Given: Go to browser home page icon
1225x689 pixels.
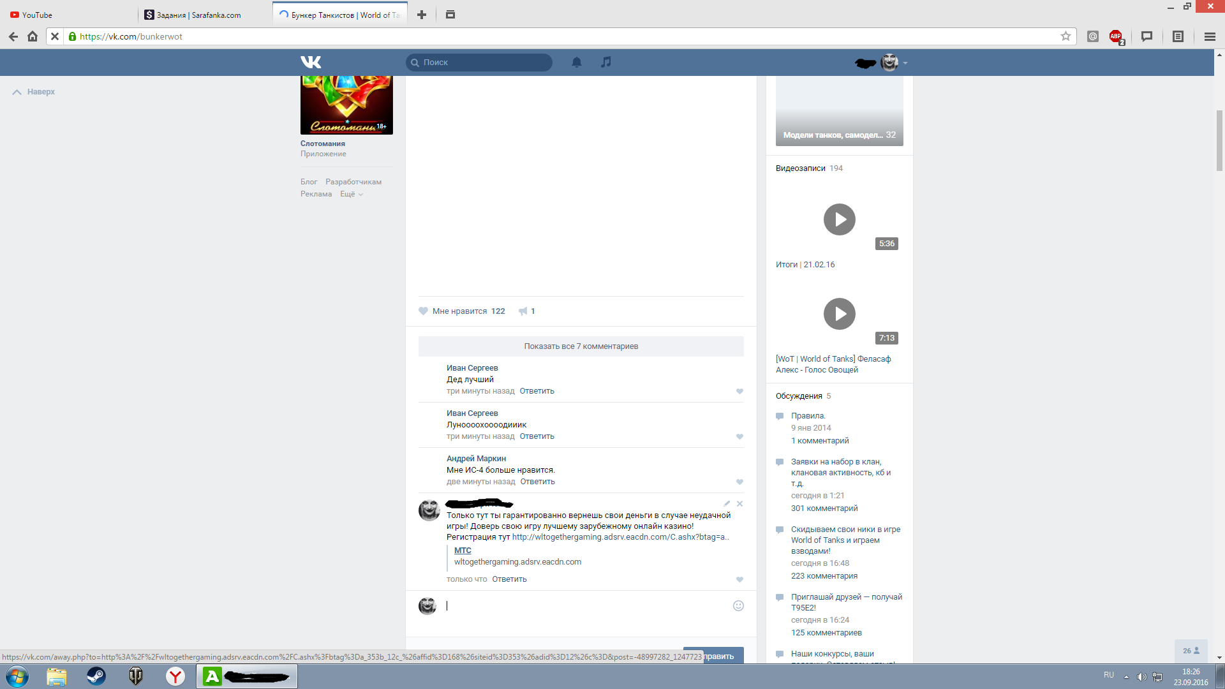Looking at the screenshot, I should point(33,36).
